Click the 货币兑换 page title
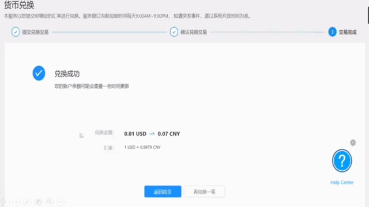Image resolution: width=369 pixels, height=207 pixels. coord(19,5)
